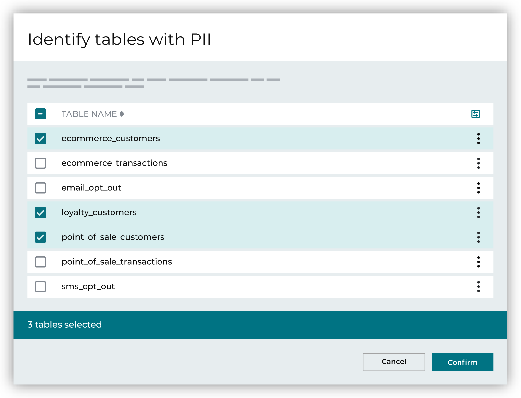The width and height of the screenshot is (521, 398).
Task: Clear all selections with the header checkbox
Action: [x=40, y=114]
